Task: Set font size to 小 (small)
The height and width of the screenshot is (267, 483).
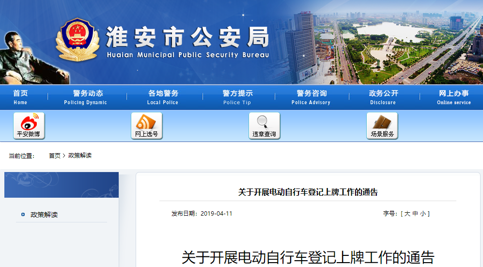Action: pos(422,214)
